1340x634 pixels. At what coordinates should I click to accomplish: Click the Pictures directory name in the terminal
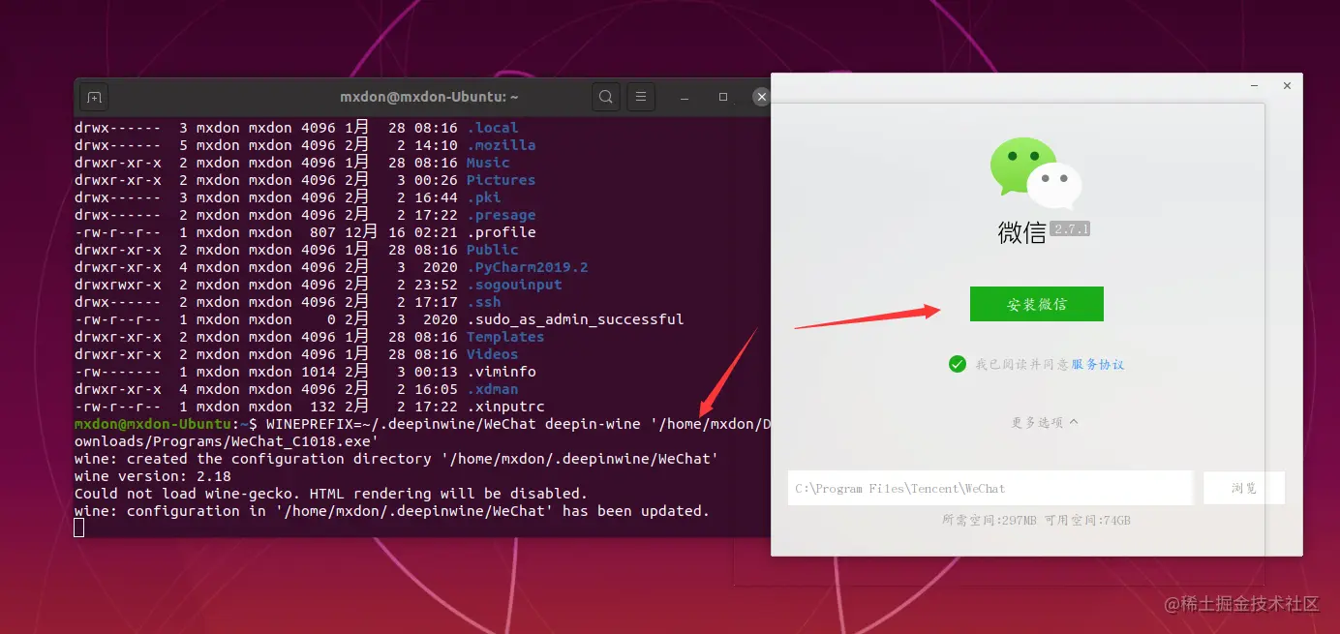[501, 180]
